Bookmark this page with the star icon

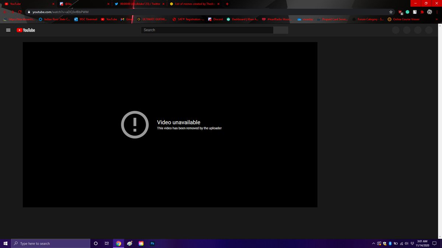pos(391,12)
